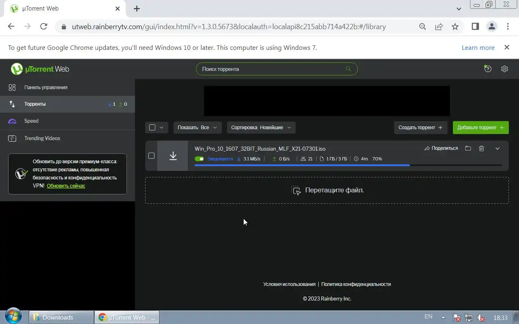Click the premium upgrade shield icon
This screenshot has width=519, height=324.
[21, 174]
